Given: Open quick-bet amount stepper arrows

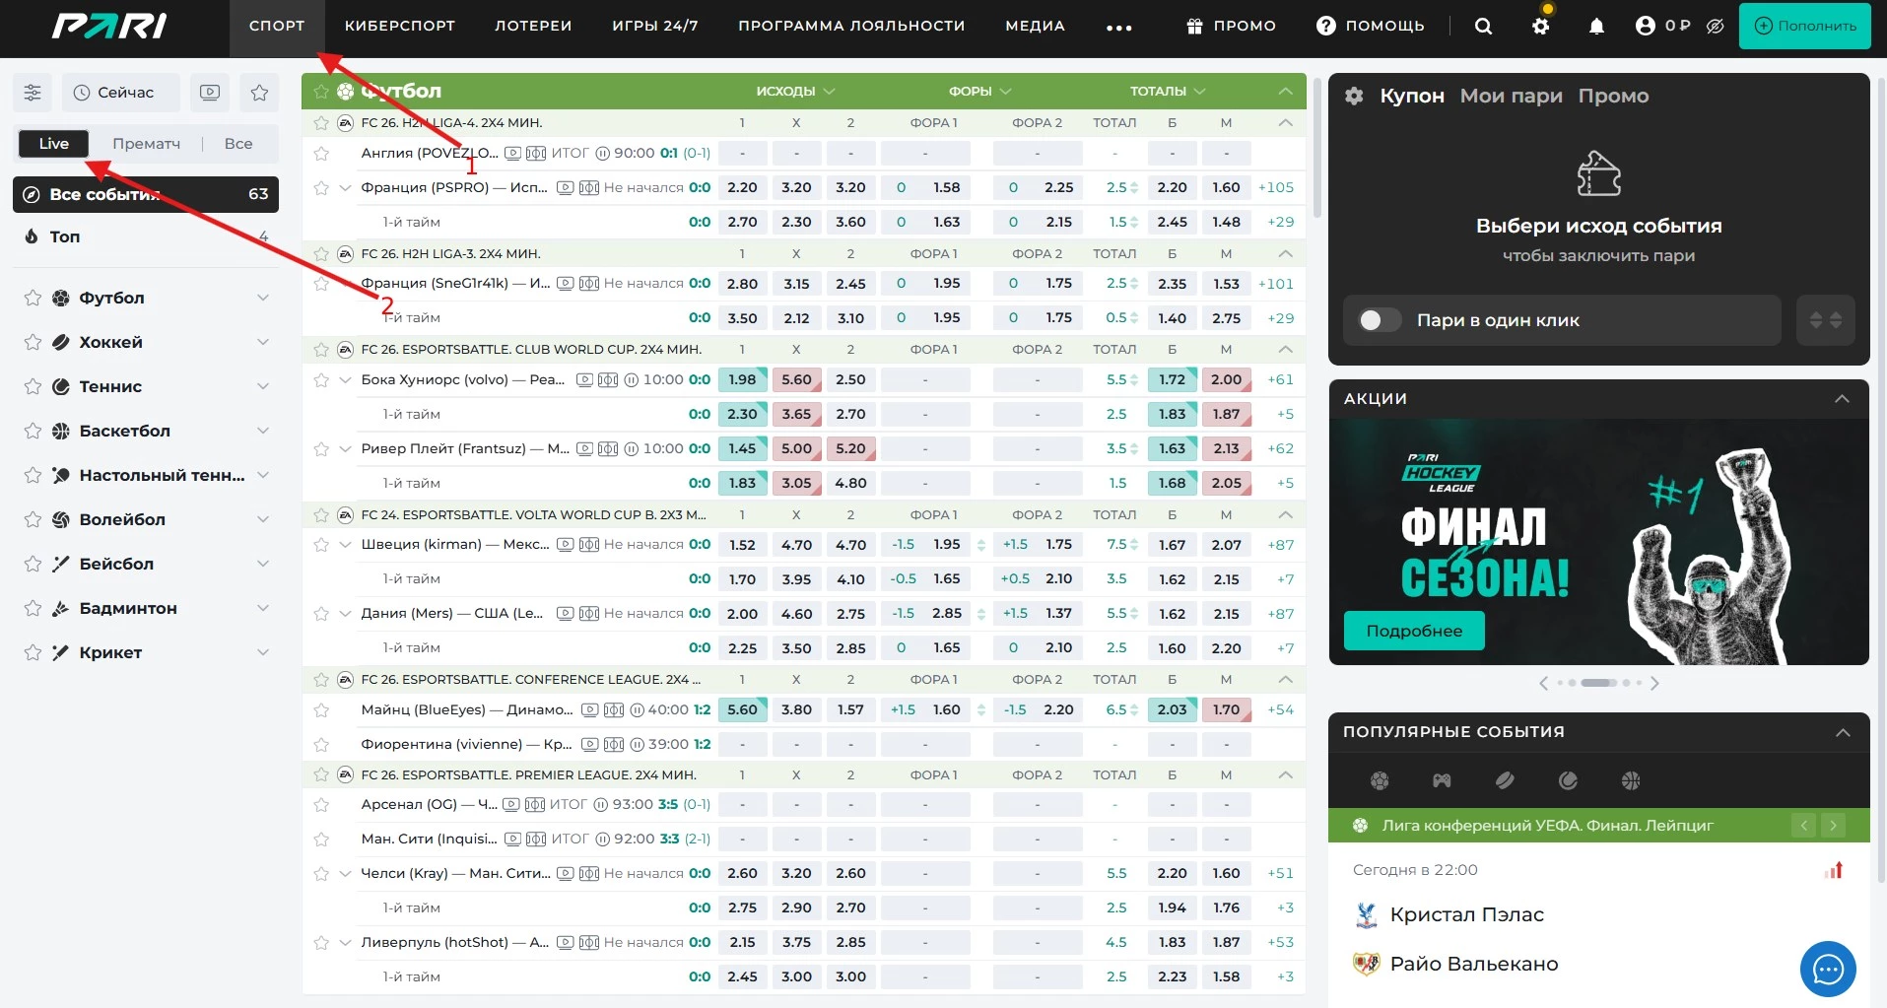Looking at the screenshot, I should [1826, 320].
